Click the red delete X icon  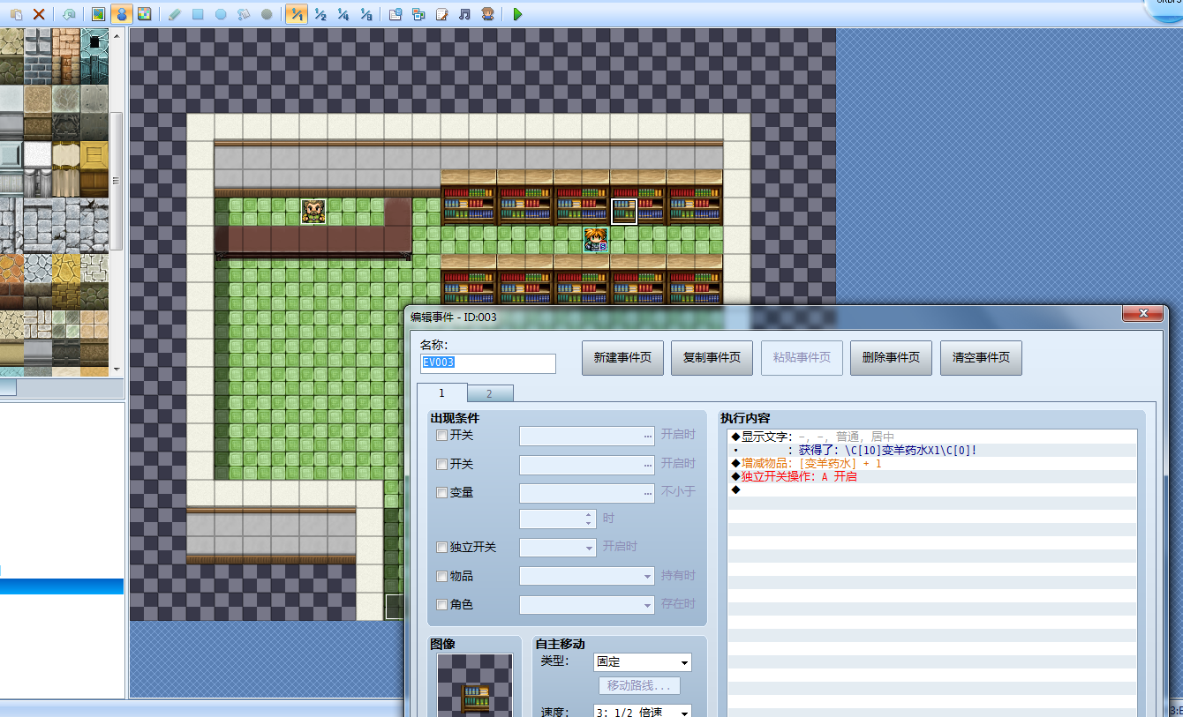coord(39,14)
